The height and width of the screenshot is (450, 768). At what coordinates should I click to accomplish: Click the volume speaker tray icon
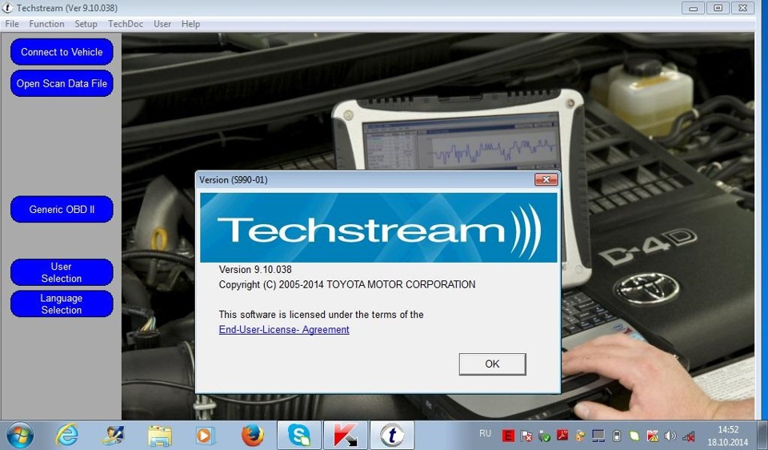pyautogui.click(x=670, y=436)
